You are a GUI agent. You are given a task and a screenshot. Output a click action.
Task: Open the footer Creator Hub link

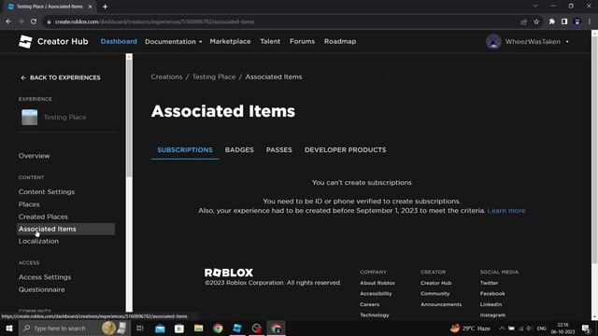tap(436, 283)
